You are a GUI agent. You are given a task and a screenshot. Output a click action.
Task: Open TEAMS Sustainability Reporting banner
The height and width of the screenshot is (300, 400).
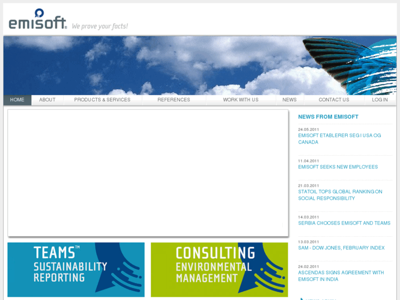coord(76,270)
